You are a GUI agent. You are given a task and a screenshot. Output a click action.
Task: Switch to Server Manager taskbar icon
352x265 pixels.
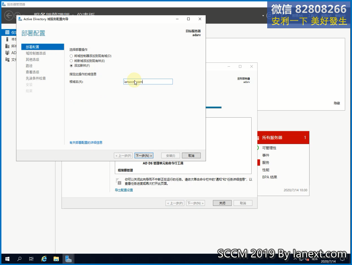point(69,259)
